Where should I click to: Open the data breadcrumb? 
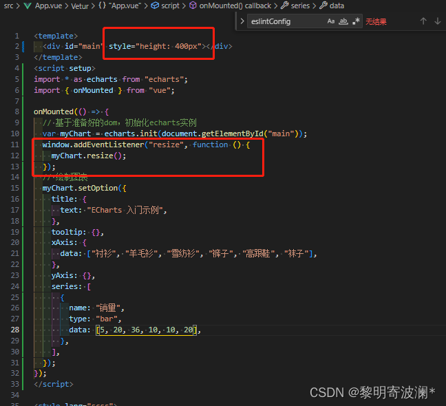click(337, 6)
